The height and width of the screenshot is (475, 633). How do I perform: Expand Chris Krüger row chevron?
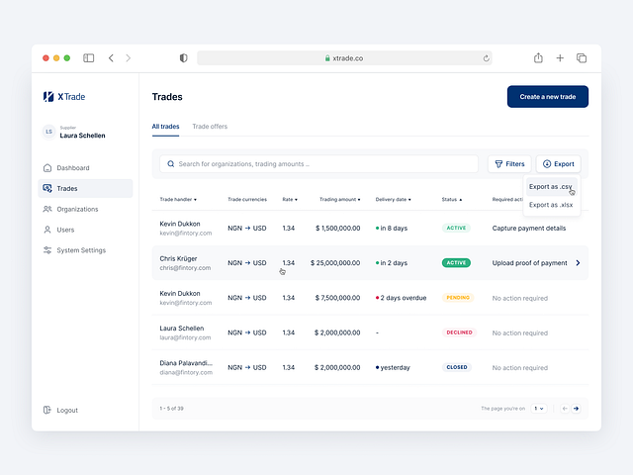[x=578, y=263]
